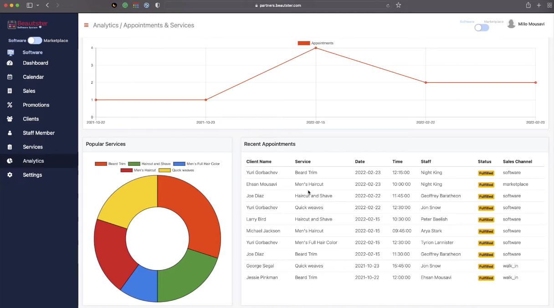Click the Promotions percent icon
554x308 pixels.
pyautogui.click(x=10, y=105)
